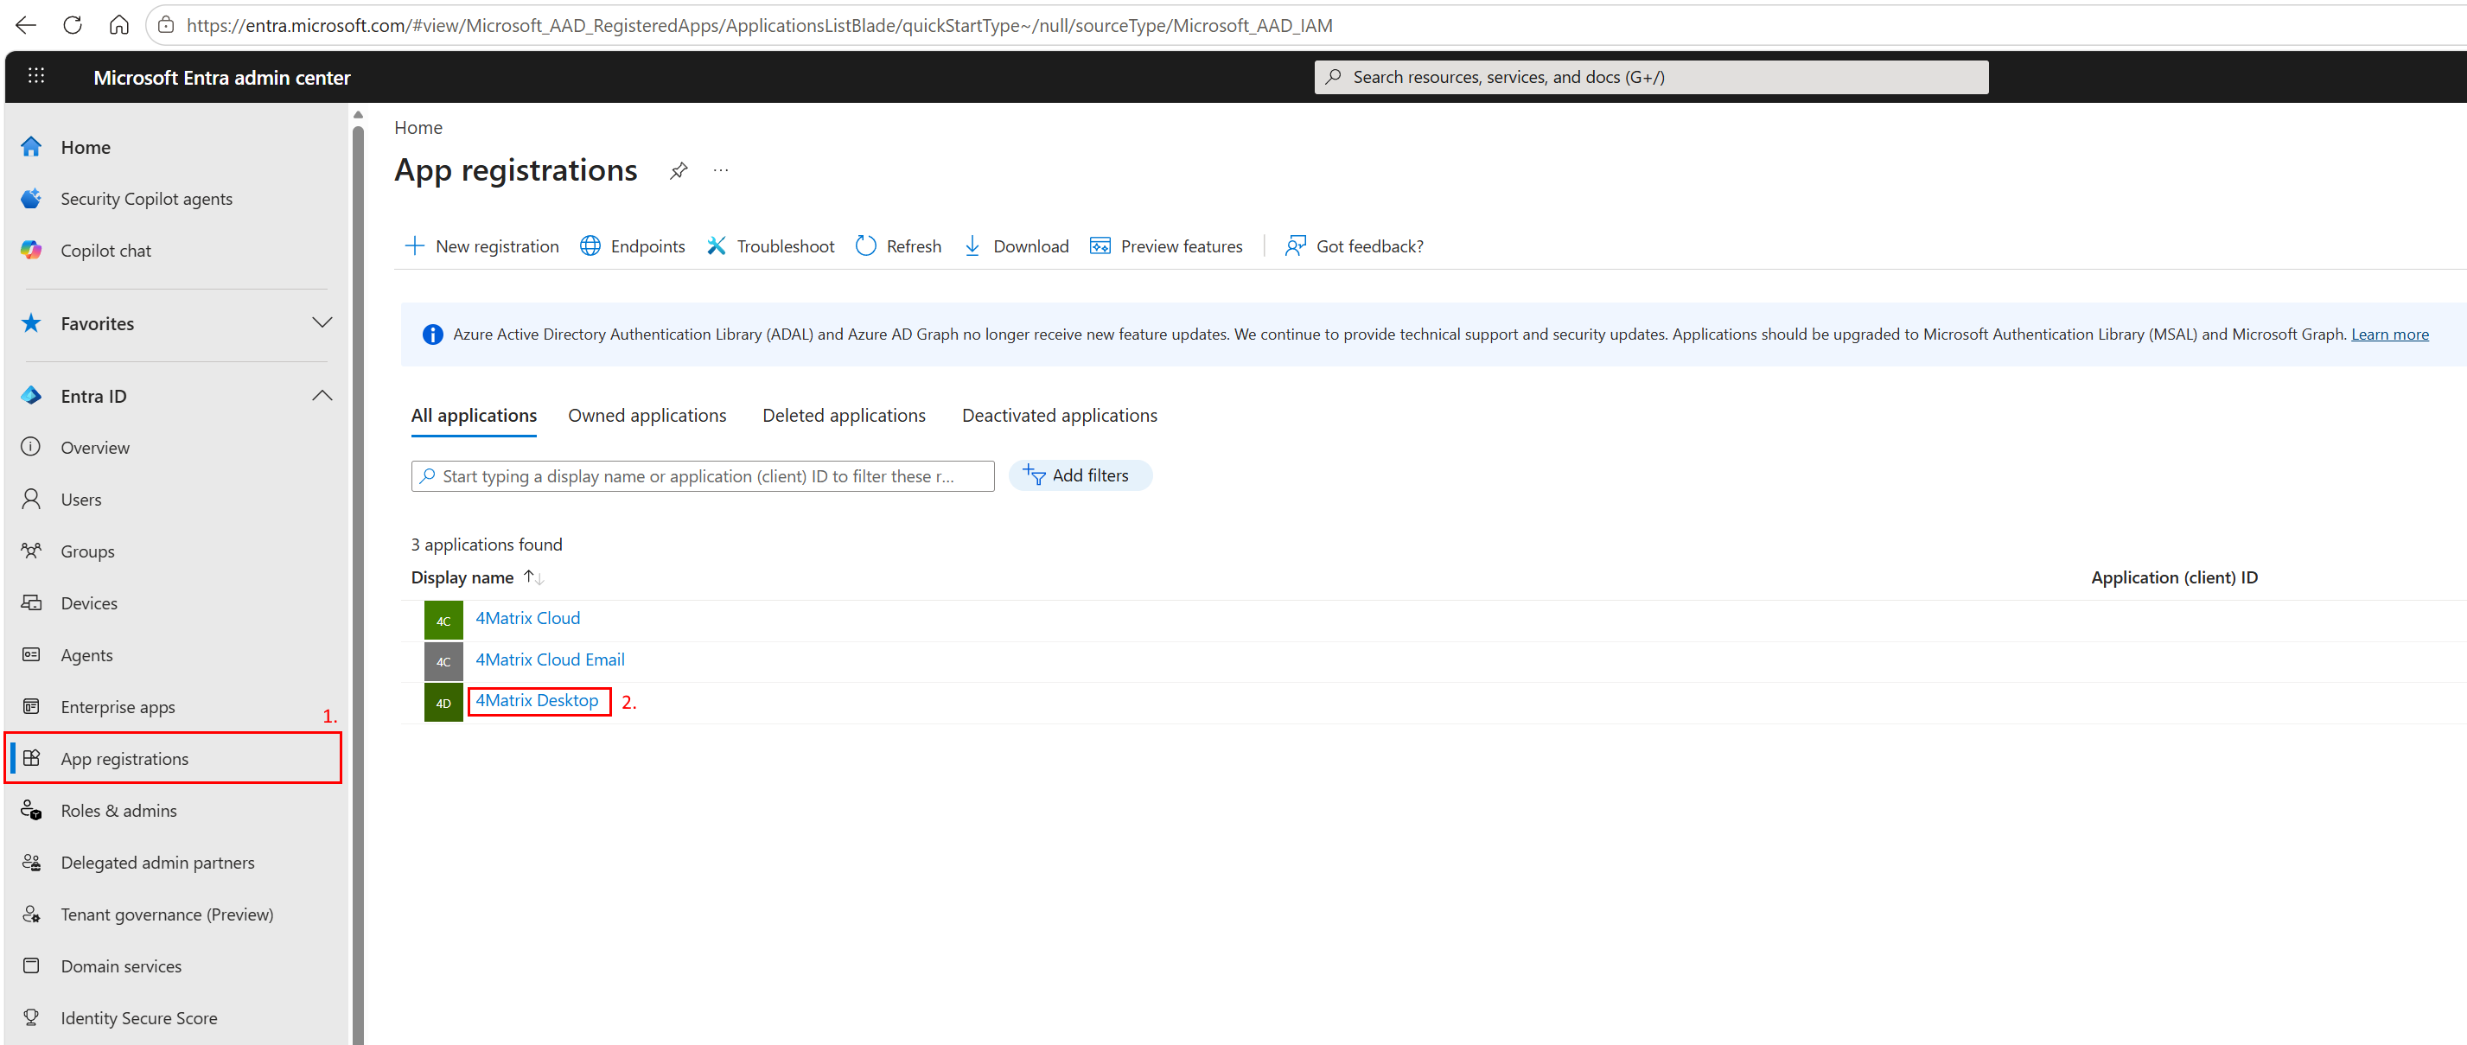Viewport: 2467px width, 1045px height.
Task: Go to App registrations in sidebar
Action: [175, 759]
